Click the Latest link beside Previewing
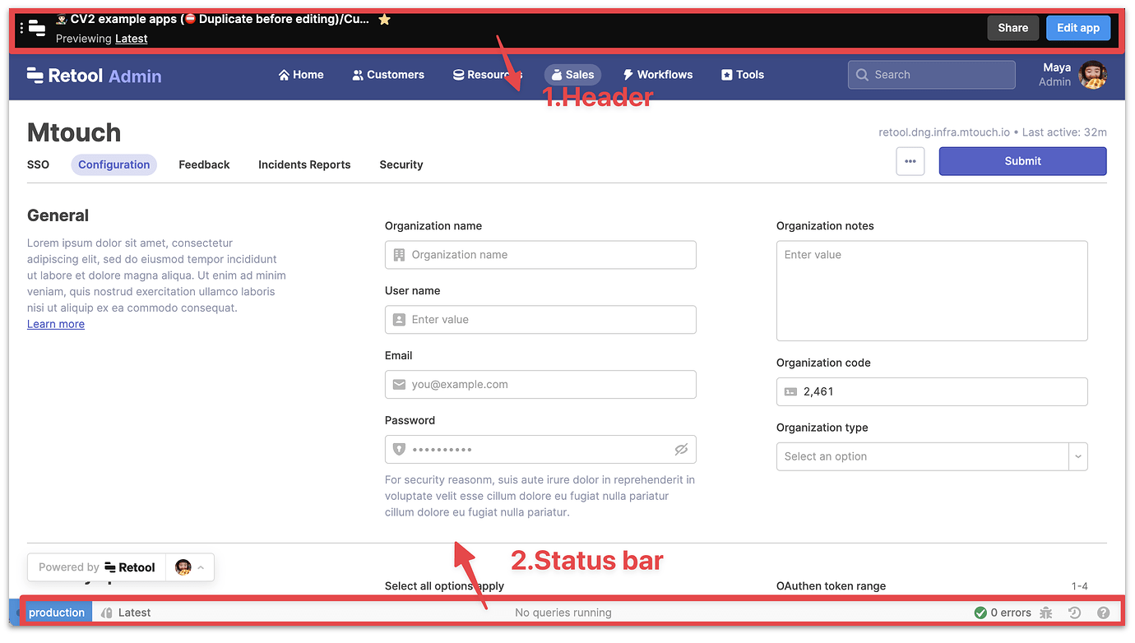 pyautogui.click(x=132, y=39)
